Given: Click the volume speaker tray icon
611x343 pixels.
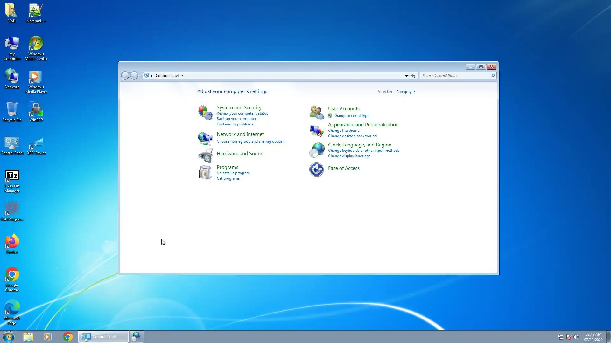Looking at the screenshot, I should pyautogui.click(x=576, y=337).
